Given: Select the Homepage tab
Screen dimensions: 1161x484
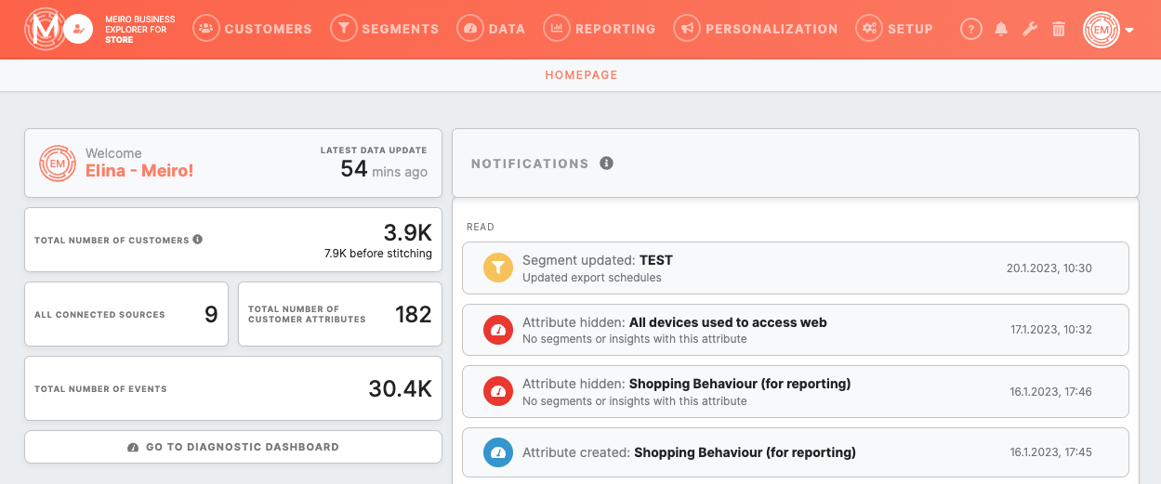Looking at the screenshot, I should point(581,75).
